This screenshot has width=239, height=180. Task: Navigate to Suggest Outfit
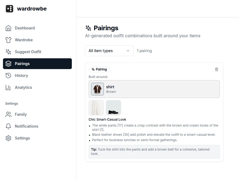[x=28, y=52]
